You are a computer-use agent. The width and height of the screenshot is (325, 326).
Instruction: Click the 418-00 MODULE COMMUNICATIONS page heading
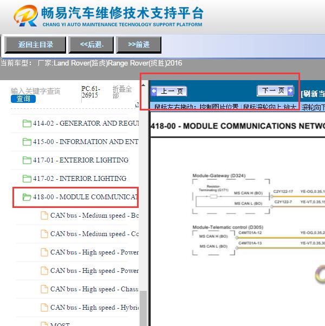tap(237, 126)
